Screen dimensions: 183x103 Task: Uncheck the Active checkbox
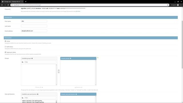point(5,41)
